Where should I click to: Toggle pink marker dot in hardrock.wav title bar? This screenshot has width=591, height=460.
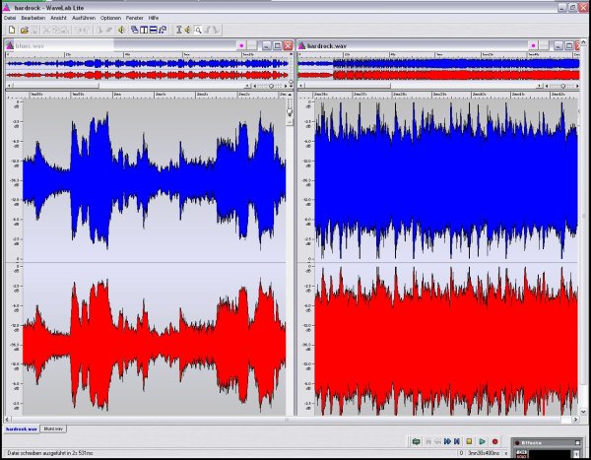(533, 45)
